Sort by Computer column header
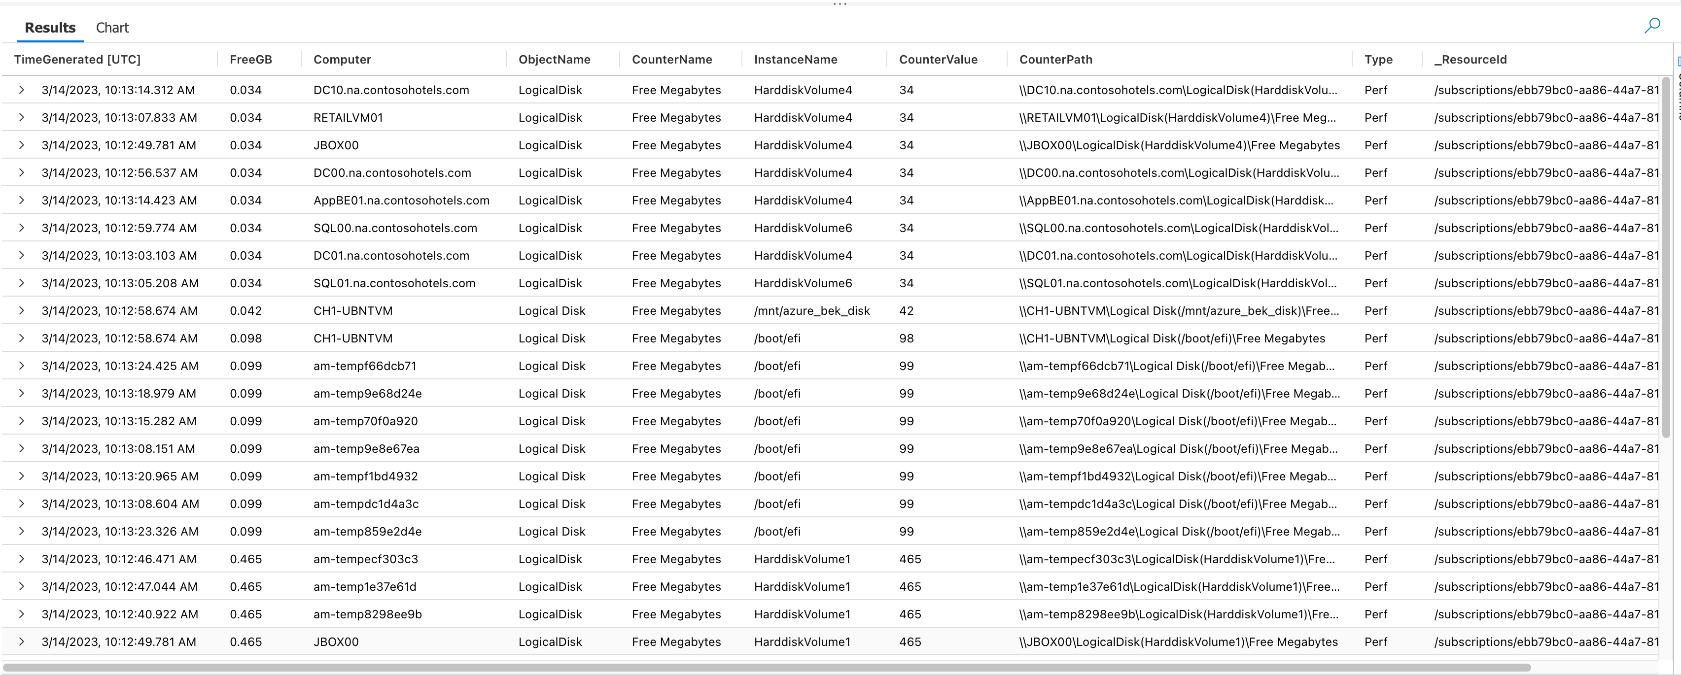The height and width of the screenshot is (675, 1681). click(x=342, y=59)
